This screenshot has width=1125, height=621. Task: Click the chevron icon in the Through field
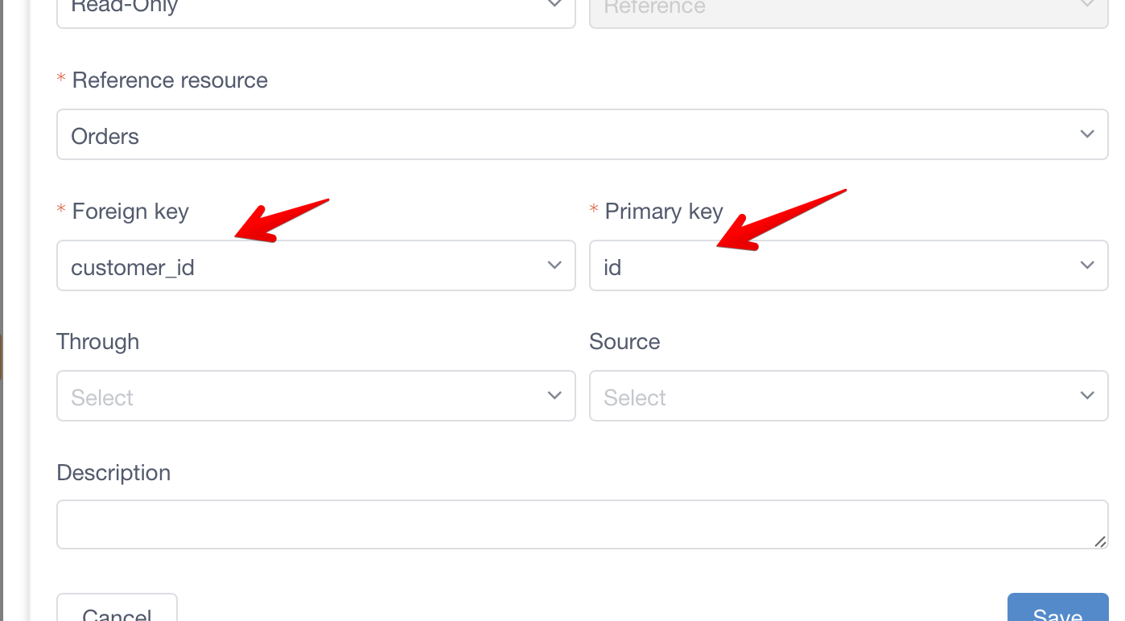point(554,395)
